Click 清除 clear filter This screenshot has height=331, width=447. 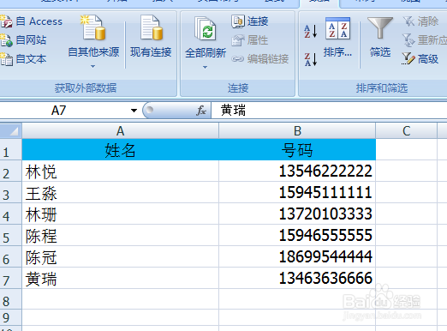(420, 21)
